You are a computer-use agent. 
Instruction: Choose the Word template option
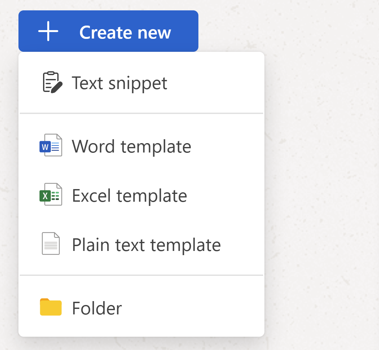[x=141, y=146]
